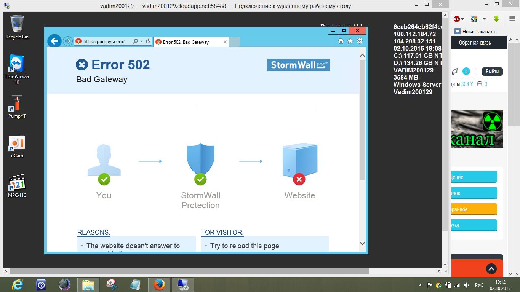This screenshot has width=520, height=292.
Task: Go to the Internet Explorer home page
Action: click(341, 41)
